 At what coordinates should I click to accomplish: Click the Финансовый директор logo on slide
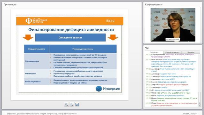tap(36, 20)
